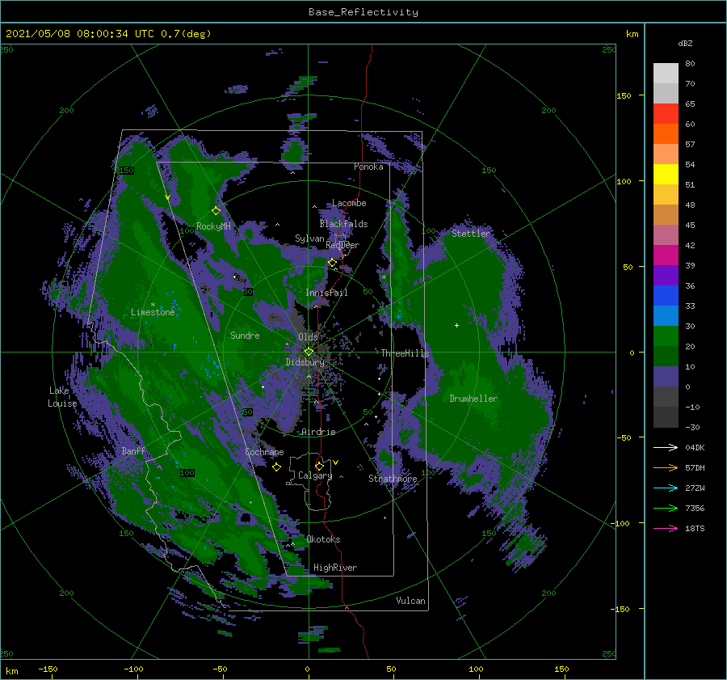Click the Airdrie city label

pyautogui.click(x=318, y=432)
